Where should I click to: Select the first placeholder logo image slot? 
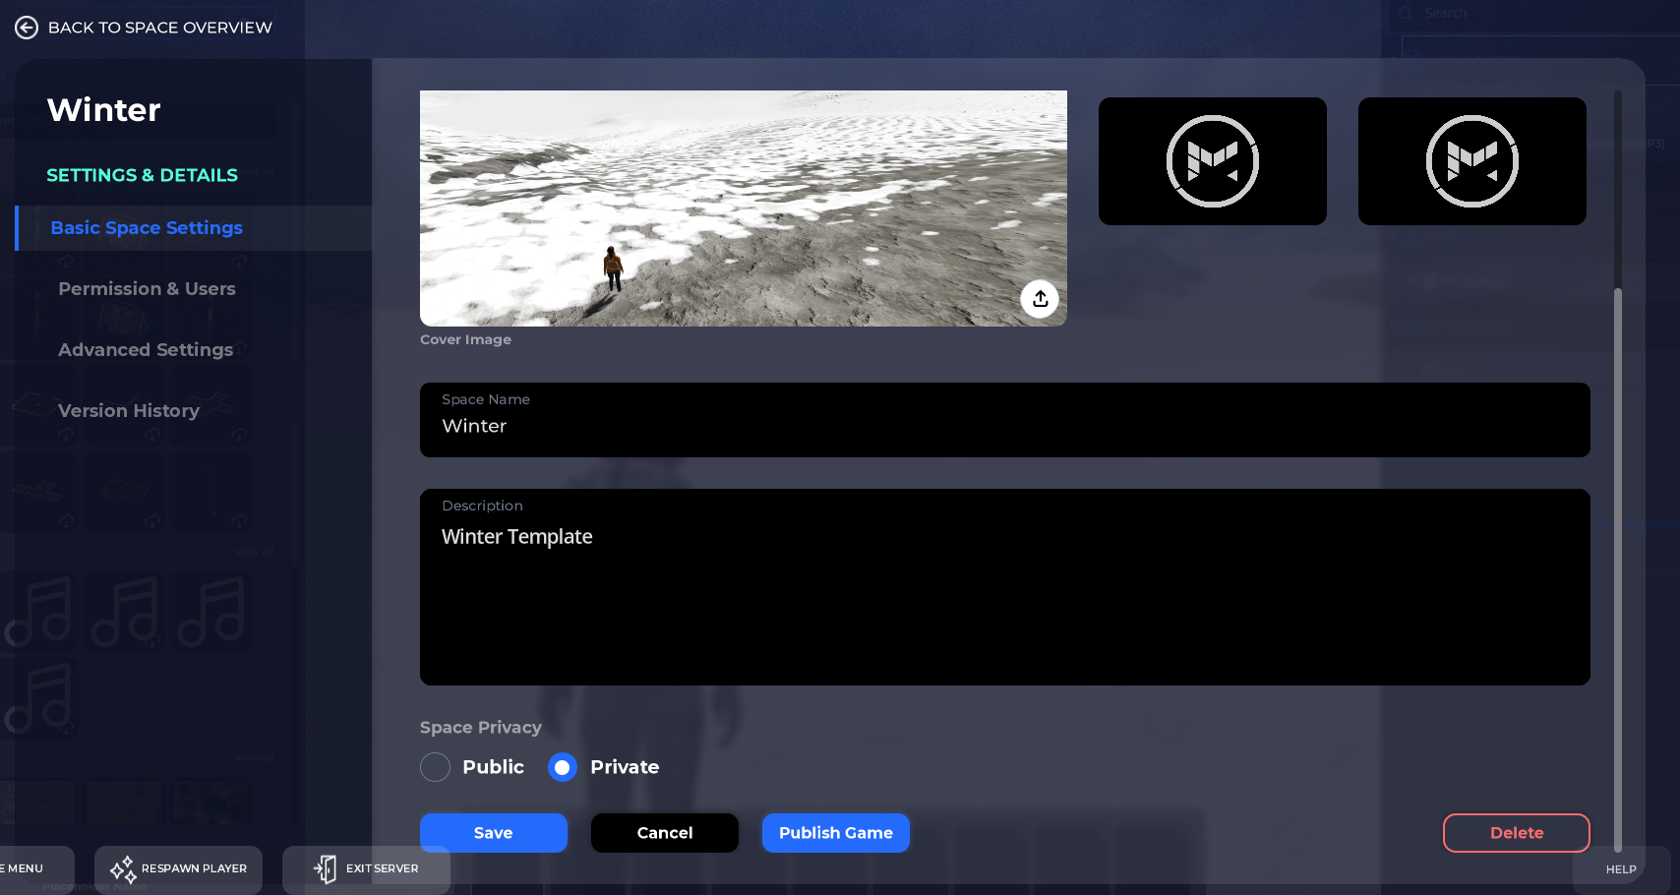click(x=1212, y=161)
